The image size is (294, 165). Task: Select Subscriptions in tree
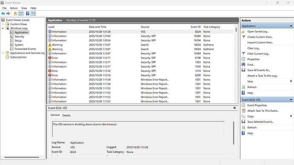[18, 57]
